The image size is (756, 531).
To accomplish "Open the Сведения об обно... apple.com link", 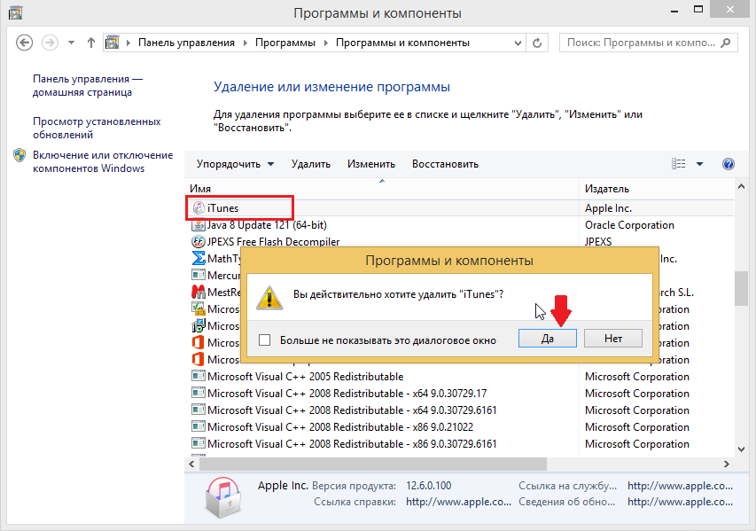I will pos(680,502).
